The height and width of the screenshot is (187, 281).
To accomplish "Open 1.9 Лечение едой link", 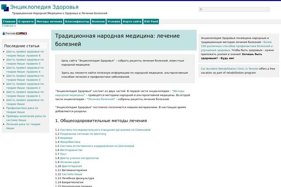I will click(70, 162).
